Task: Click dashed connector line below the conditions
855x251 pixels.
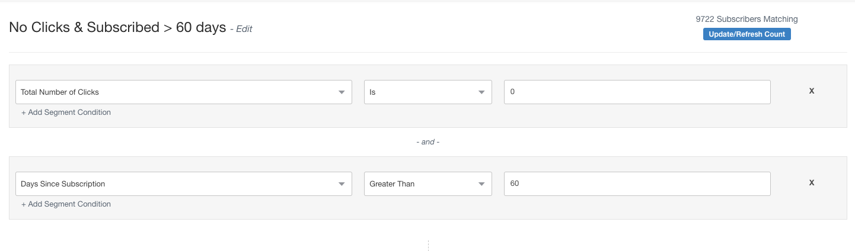Action: click(x=428, y=245)
